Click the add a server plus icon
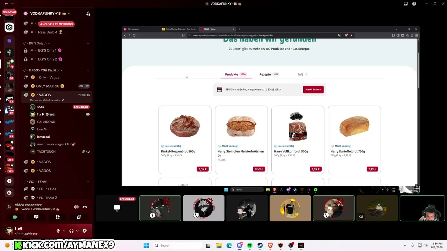447x251 pixels. coord(9,181)
